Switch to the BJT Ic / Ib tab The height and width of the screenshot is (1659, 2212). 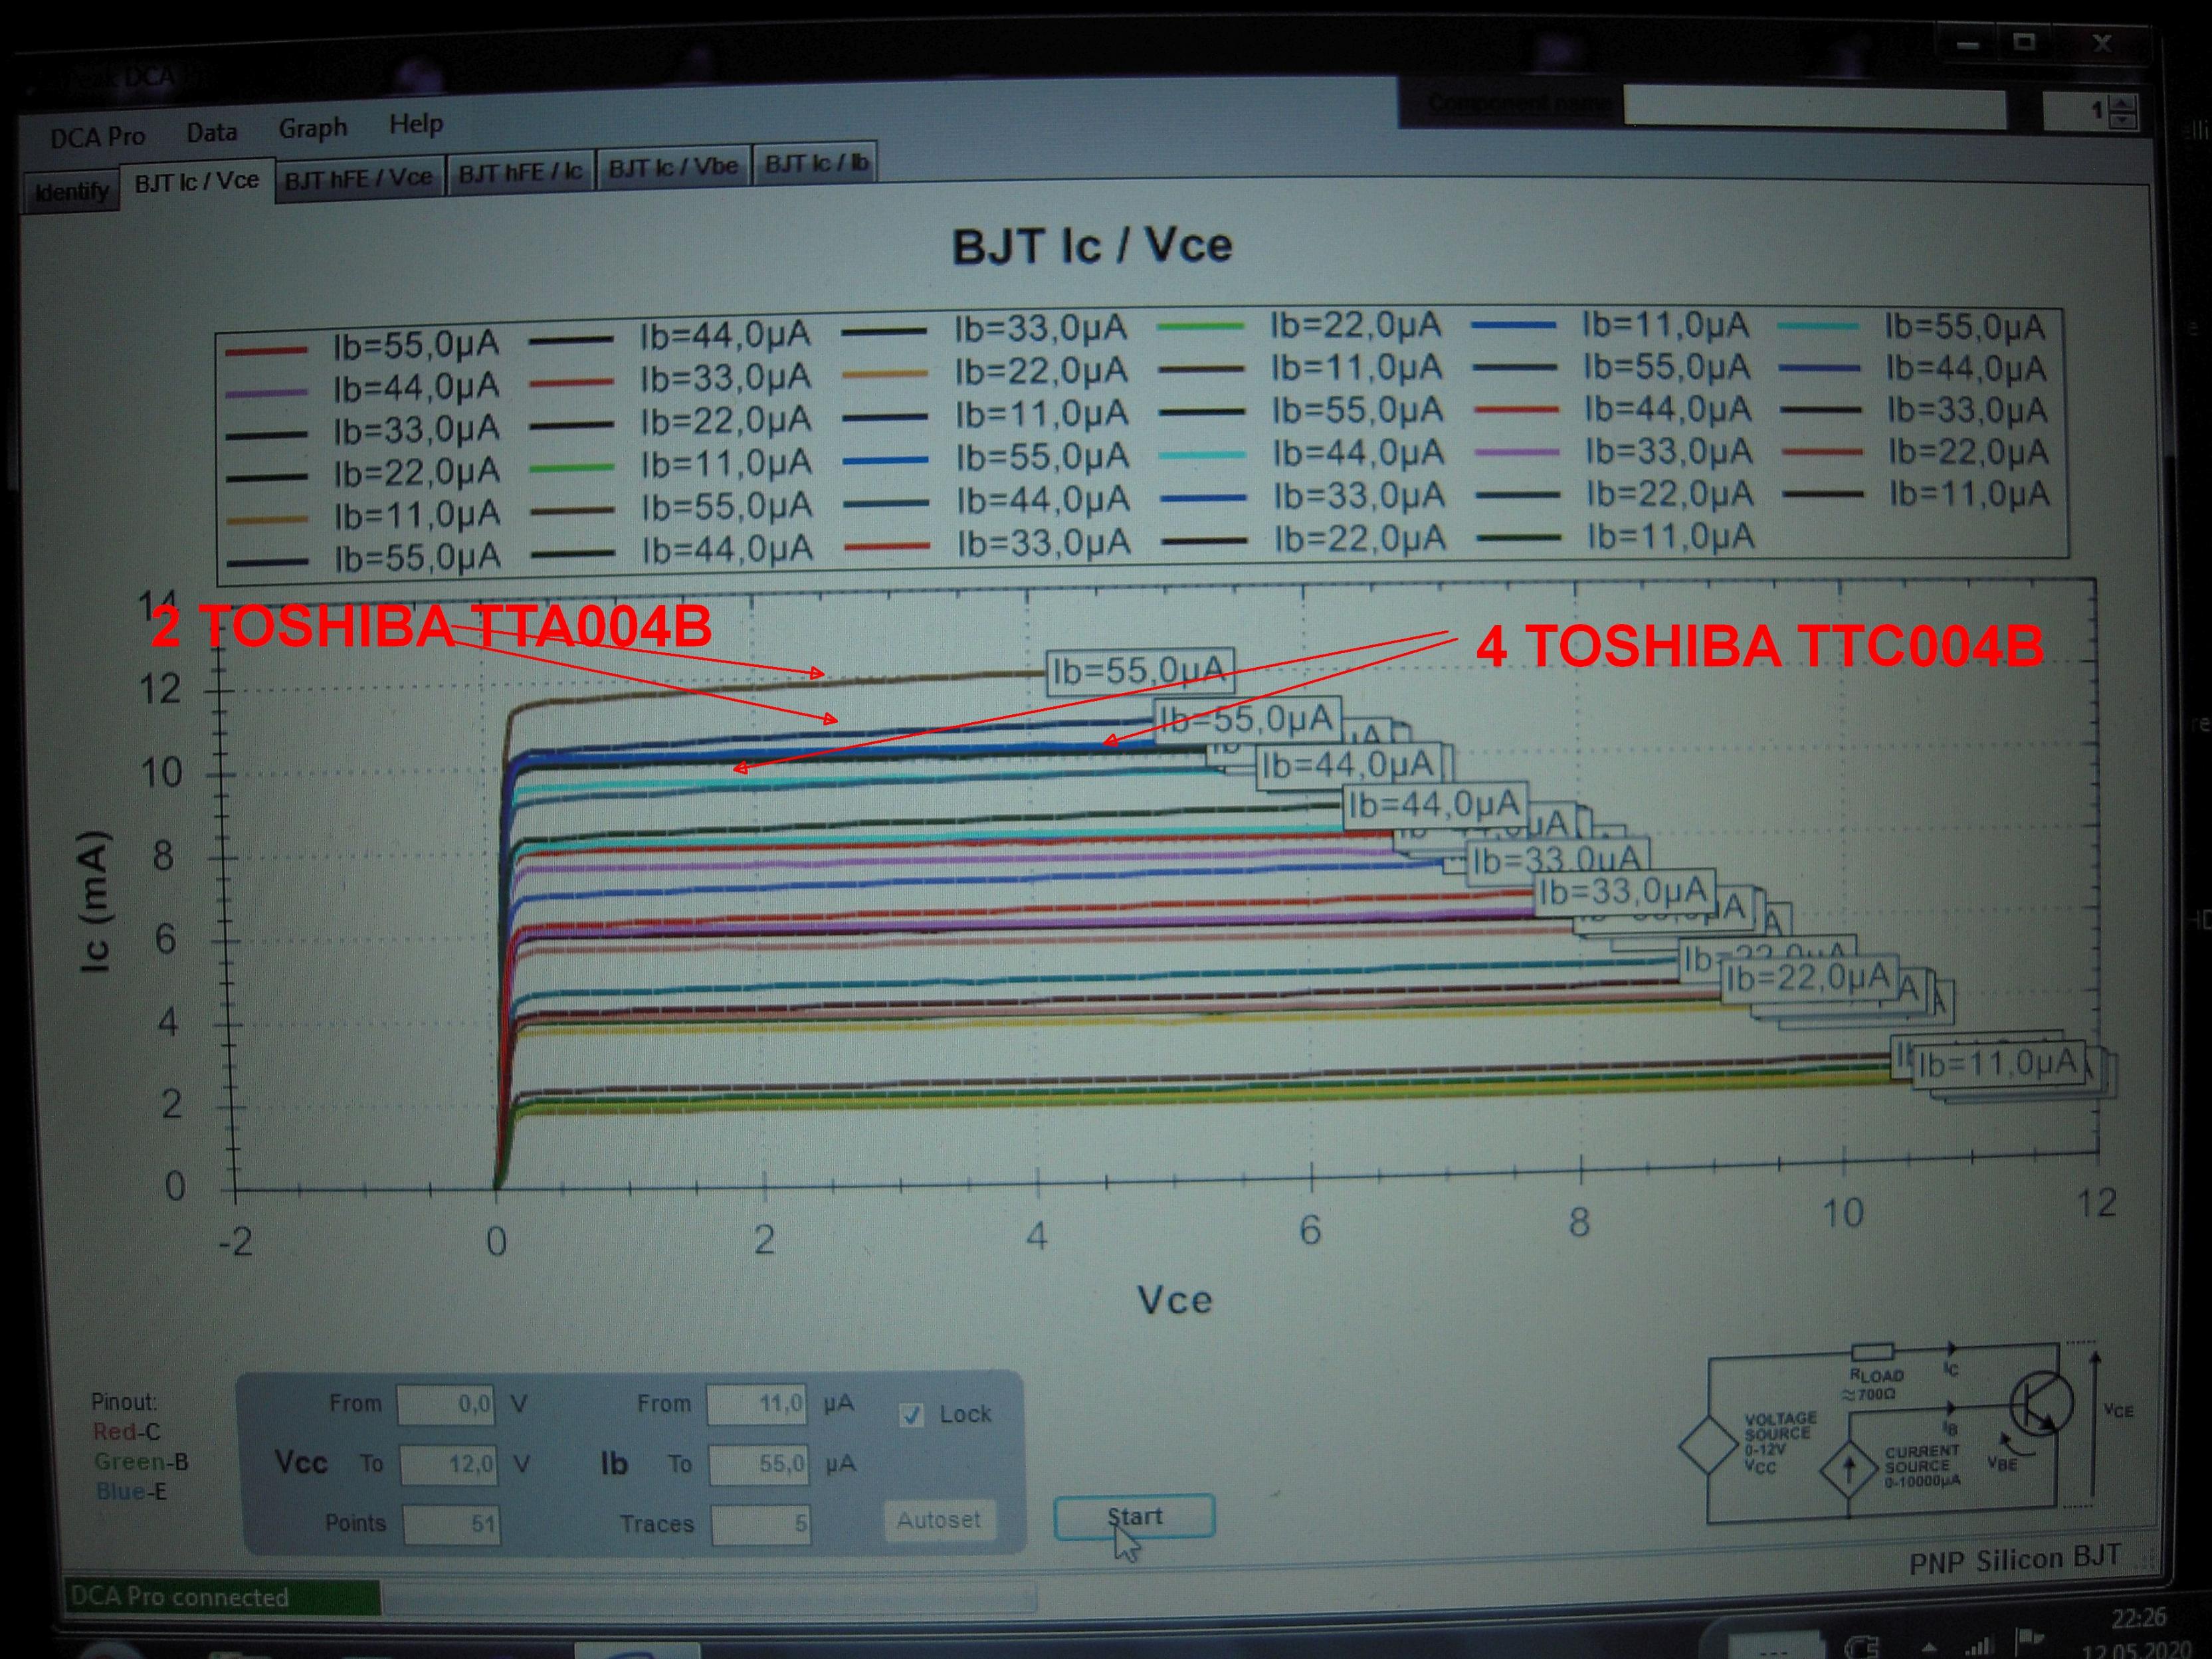coord(816,163)
